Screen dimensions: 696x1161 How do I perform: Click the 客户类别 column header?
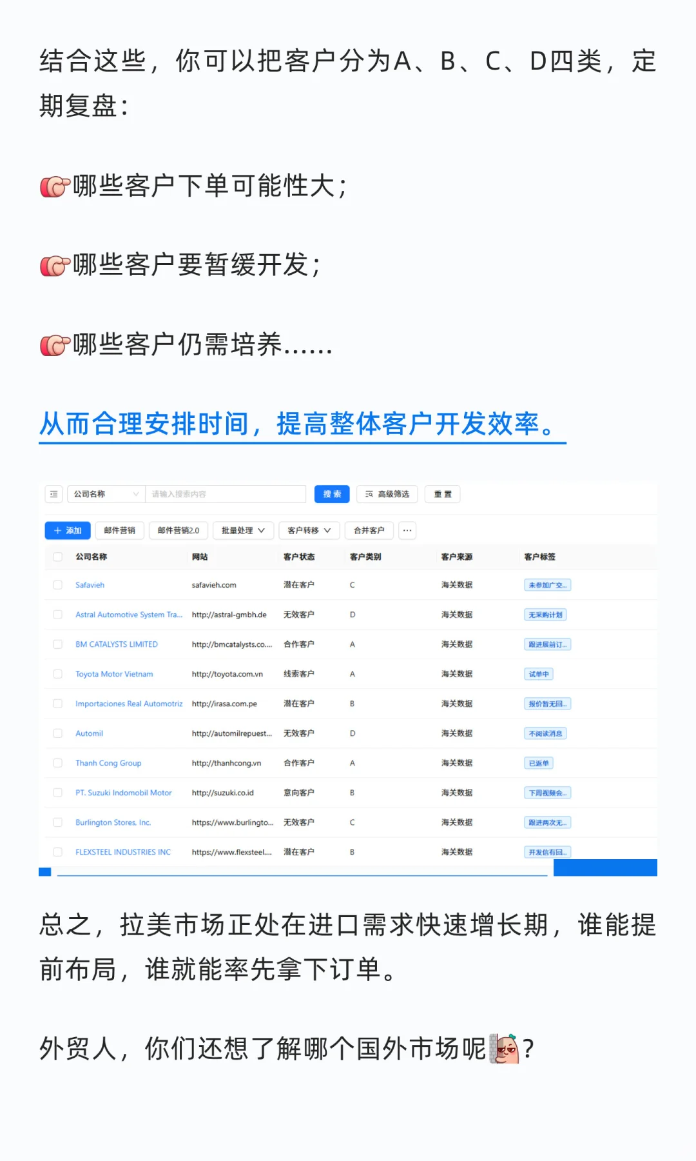[x=365, y=557]
